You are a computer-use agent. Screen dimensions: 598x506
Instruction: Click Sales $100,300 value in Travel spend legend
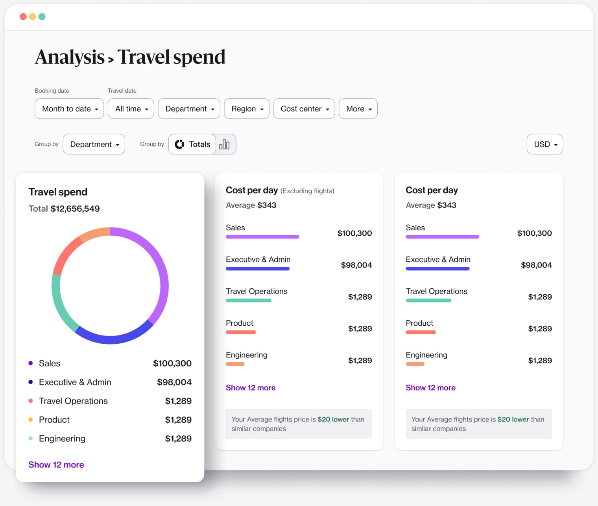click(x=172, y=363)
